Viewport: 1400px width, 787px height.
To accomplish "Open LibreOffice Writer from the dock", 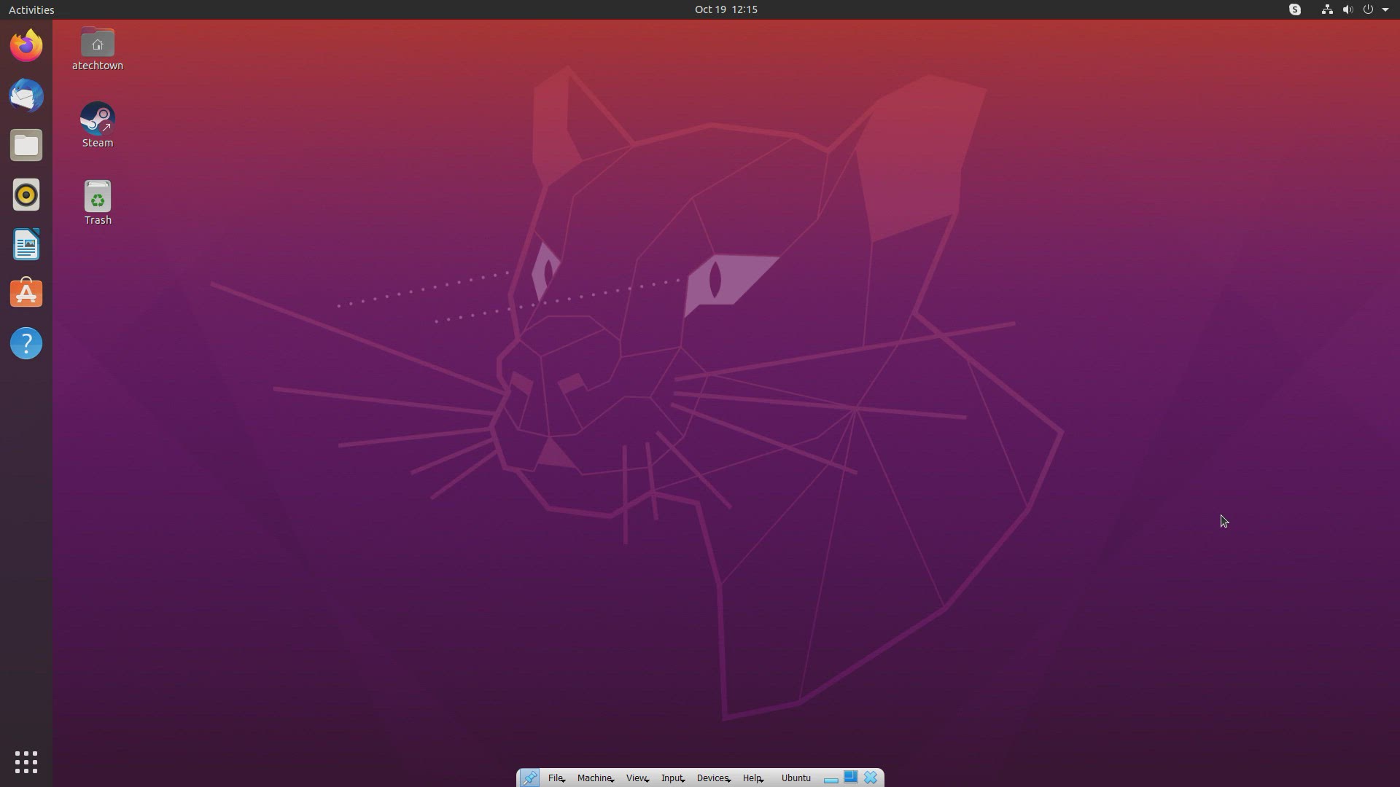I will point(26,245).
